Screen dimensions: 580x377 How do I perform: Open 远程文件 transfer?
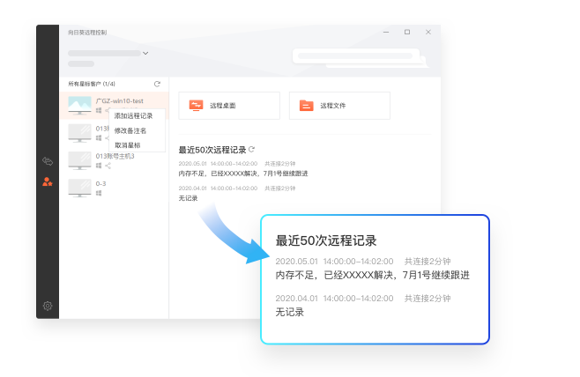click(x=339, y=106)
